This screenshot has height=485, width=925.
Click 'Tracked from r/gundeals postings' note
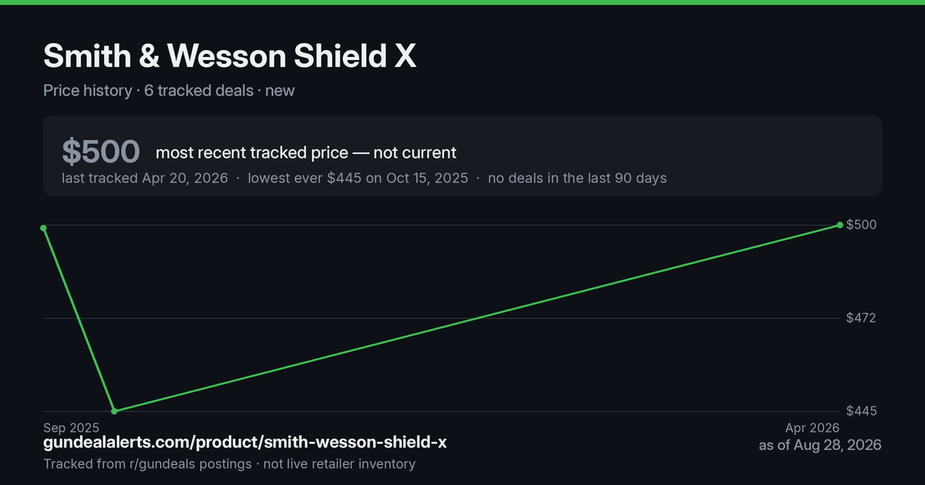[147, 464]
